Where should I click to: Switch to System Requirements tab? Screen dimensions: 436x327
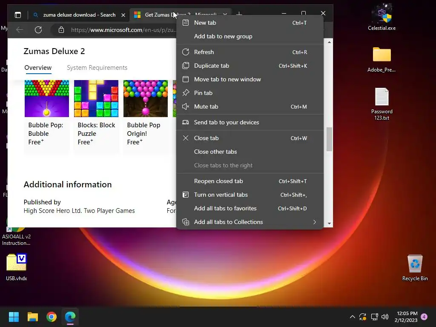coord(97,68)
